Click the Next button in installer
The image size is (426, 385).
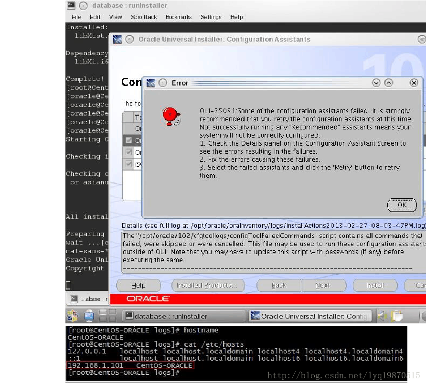[323, 285]
